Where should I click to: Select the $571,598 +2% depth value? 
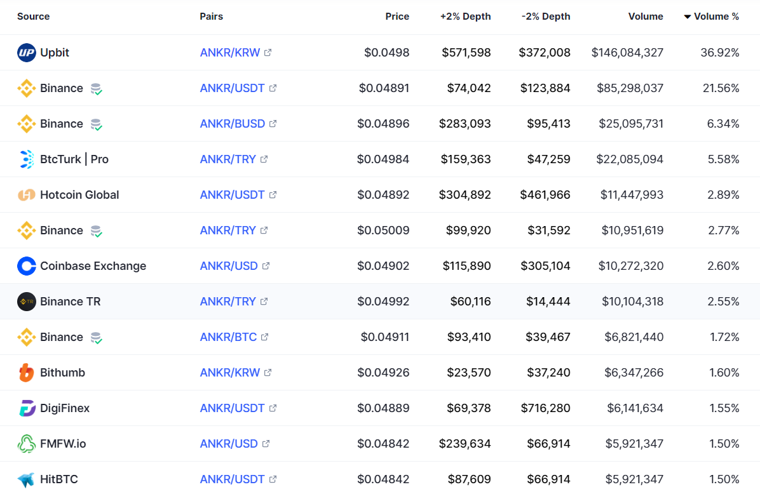(x=466, y=52)
